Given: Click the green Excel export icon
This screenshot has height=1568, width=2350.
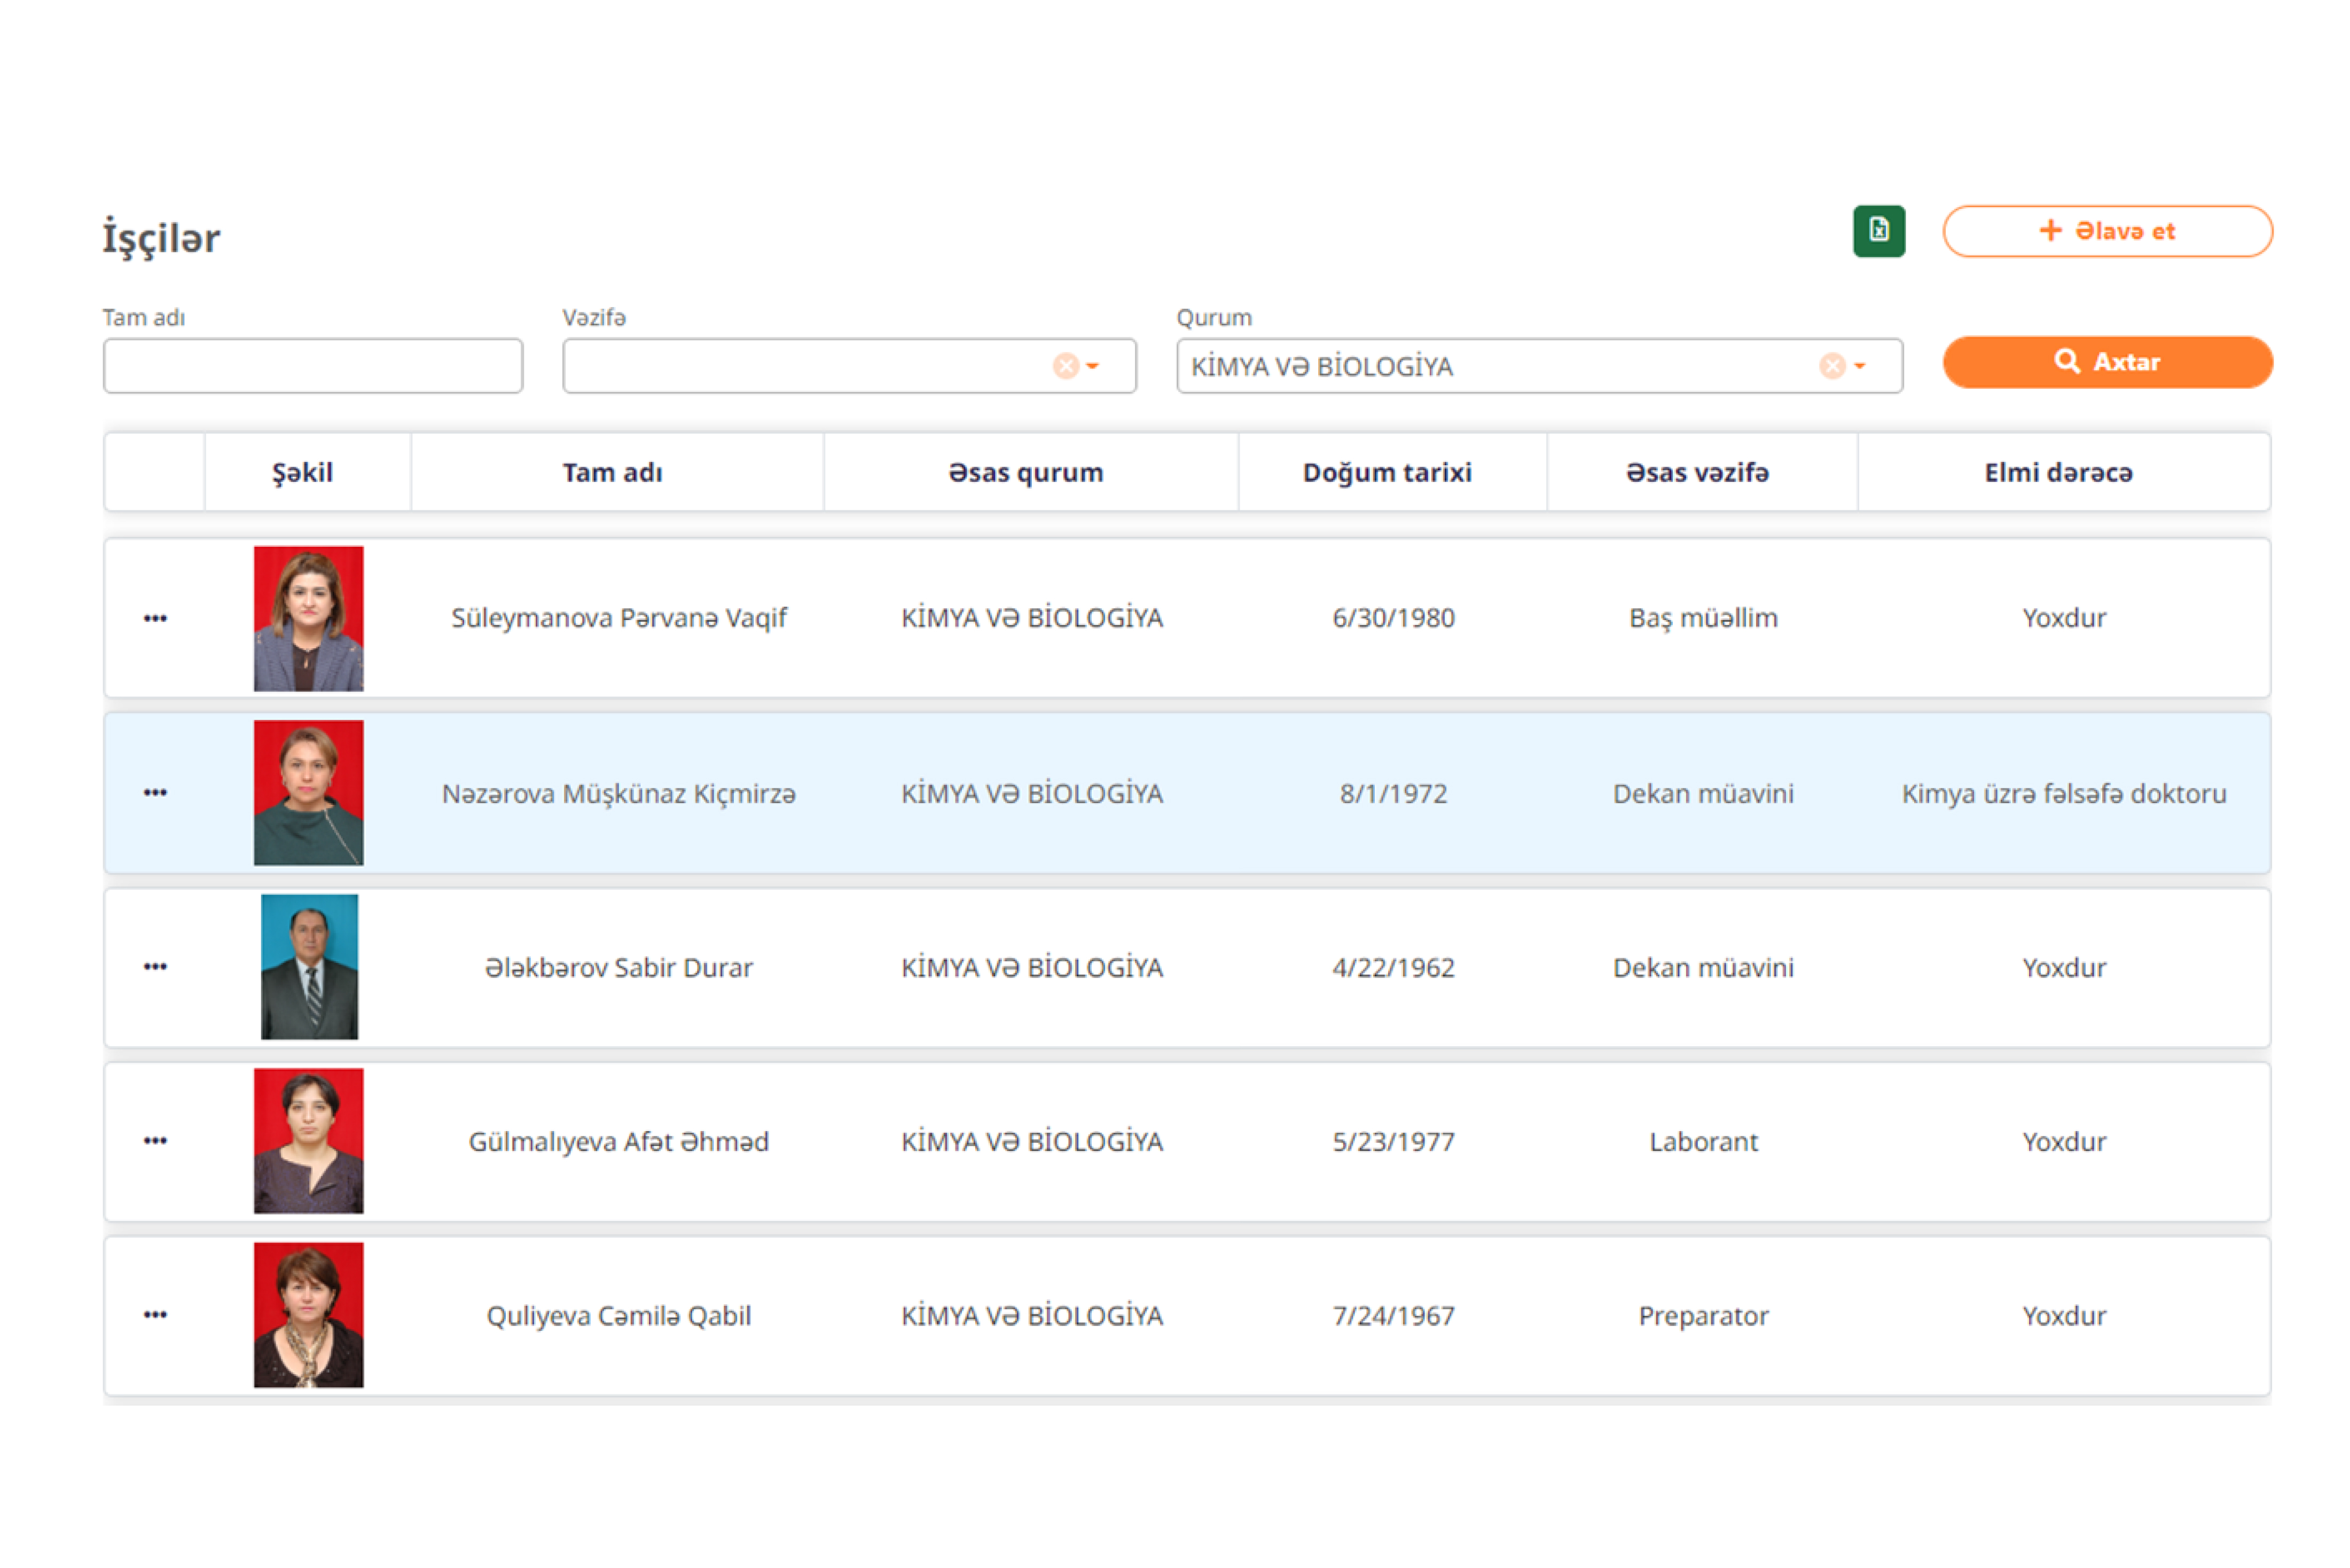Looking at the screenshot, I should tap(1878, 231).
